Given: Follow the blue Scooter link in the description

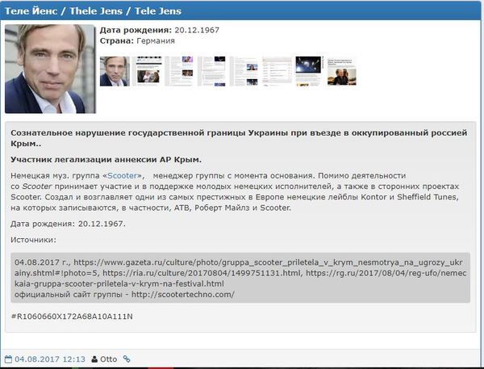Looking at the screenshot, I should pos(123,175).
